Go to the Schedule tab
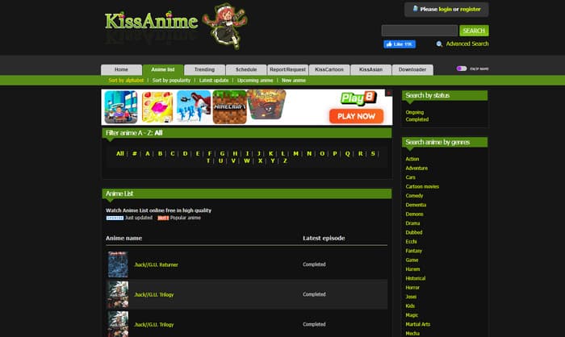This screenshot has height=337, width=565. pos(246,69)
